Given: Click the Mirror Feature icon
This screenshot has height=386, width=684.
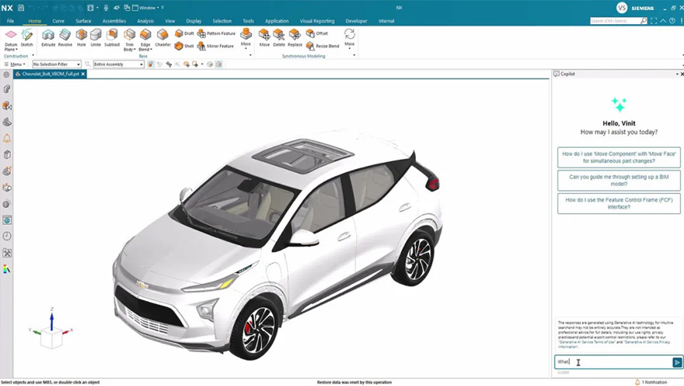Looking at the screenshot, I should 201,46.
